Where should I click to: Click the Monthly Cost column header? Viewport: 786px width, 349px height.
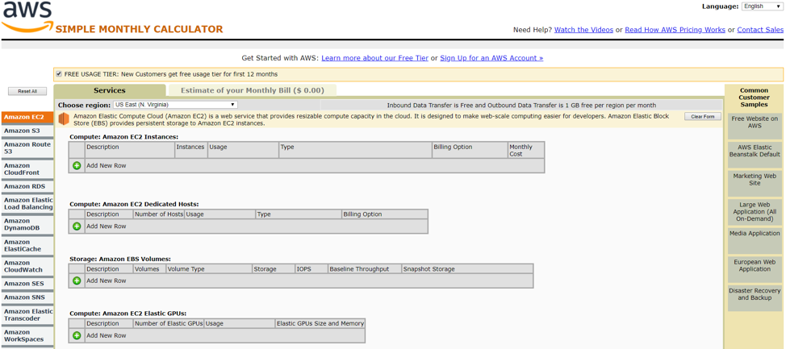coord(526,150)
